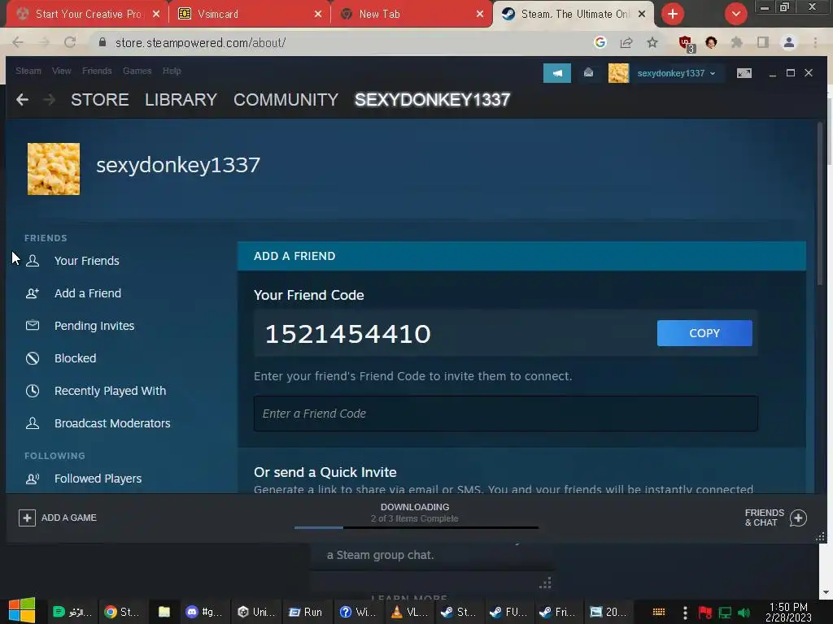The width and height of the screenshot is (833, 624).
Task: Click the Blocked circle-slash icon
Action: tap(33, 358)
